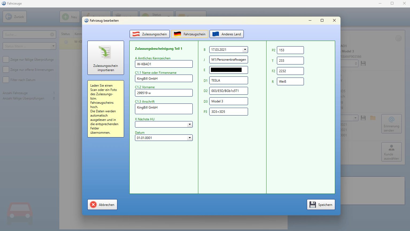Toggle Zeige nur offene Erinnerungen checkbox
The height and width of the screenshot is (231, 410).
pos(6,70)
